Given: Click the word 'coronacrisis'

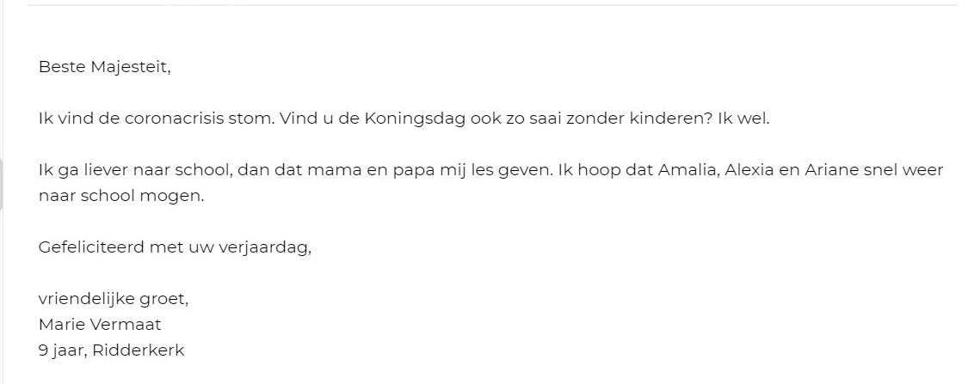Looking at the screenshot, I should tap(173, 119).
